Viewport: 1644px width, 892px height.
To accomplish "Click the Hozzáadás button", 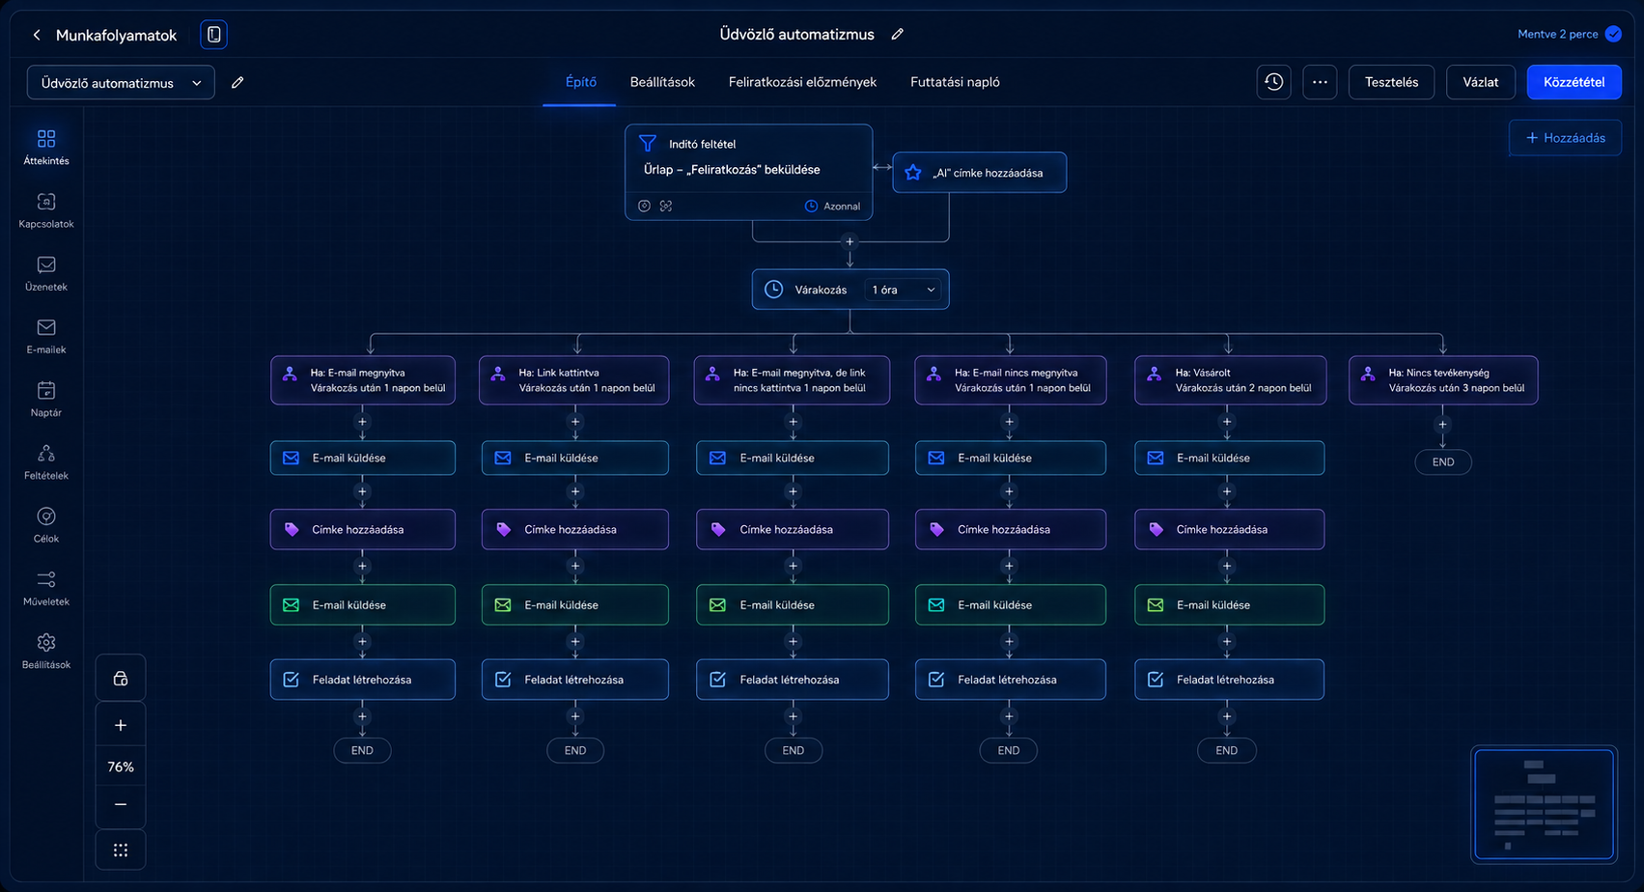I will tap(1565, 138).
